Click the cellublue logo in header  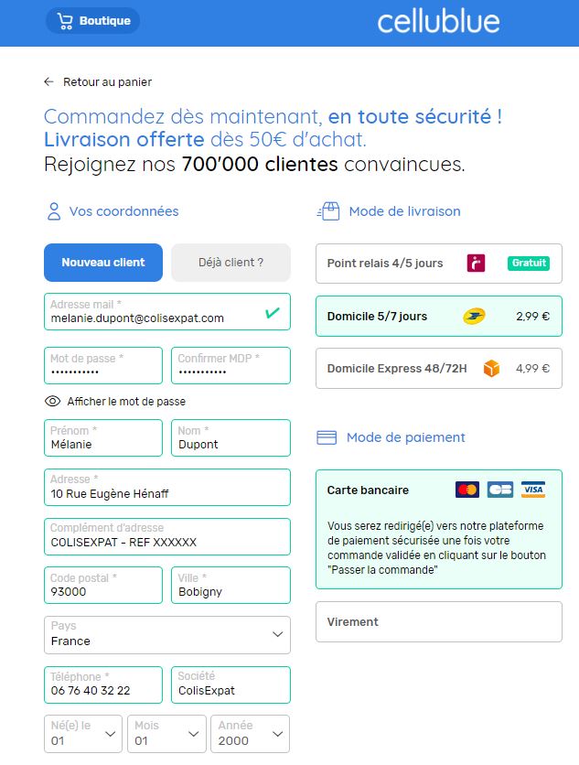coord(438,22)
